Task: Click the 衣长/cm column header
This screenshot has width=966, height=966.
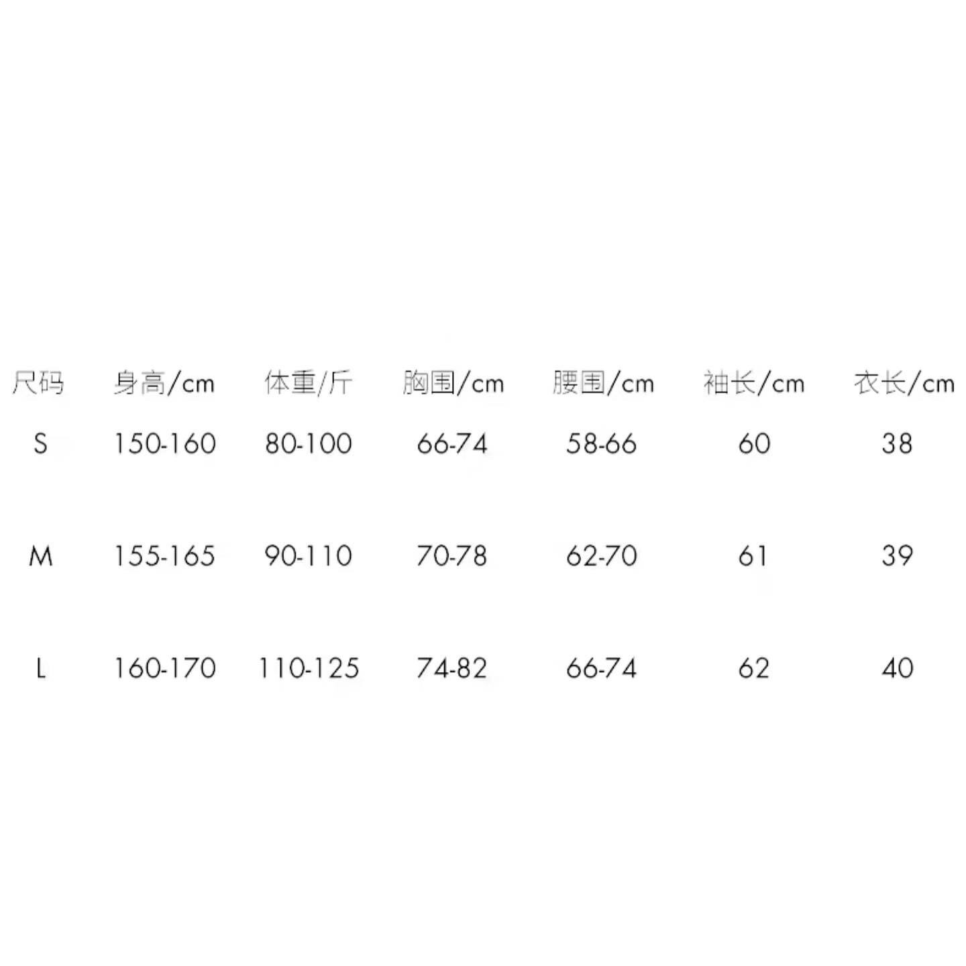Action: tap(904, 383)
